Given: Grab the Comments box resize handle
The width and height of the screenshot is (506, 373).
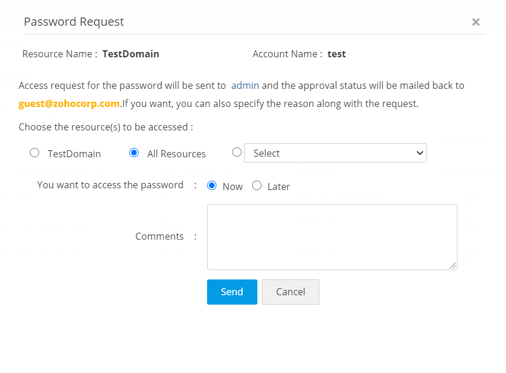Looking at the screenshot, I should coord(453,265).
